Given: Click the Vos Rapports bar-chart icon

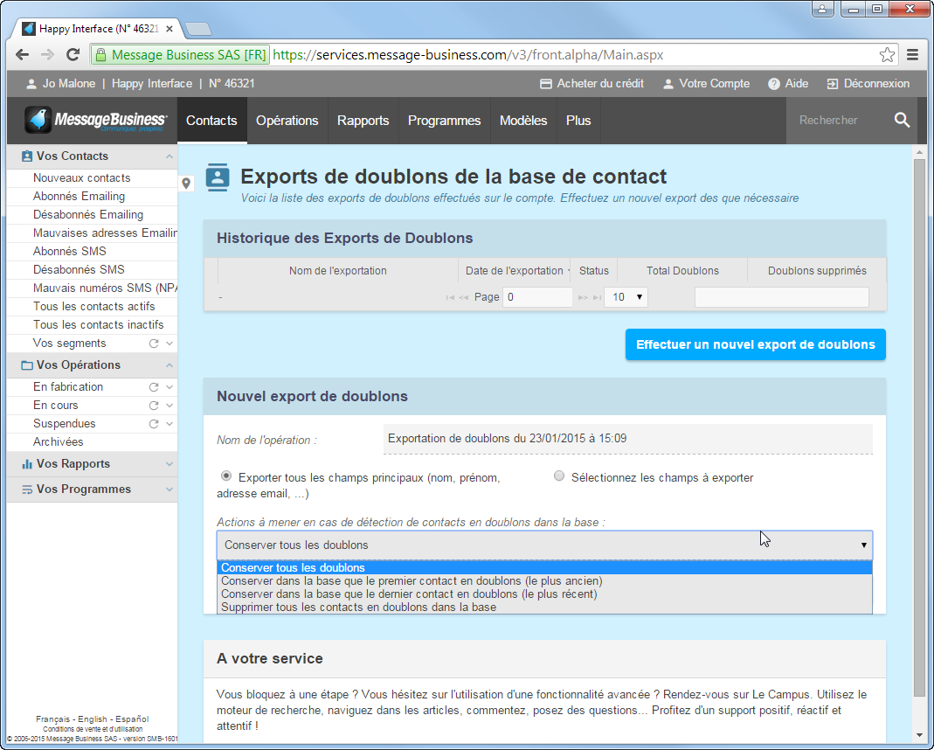Looking at the screenshot, I should pos(27,463).
